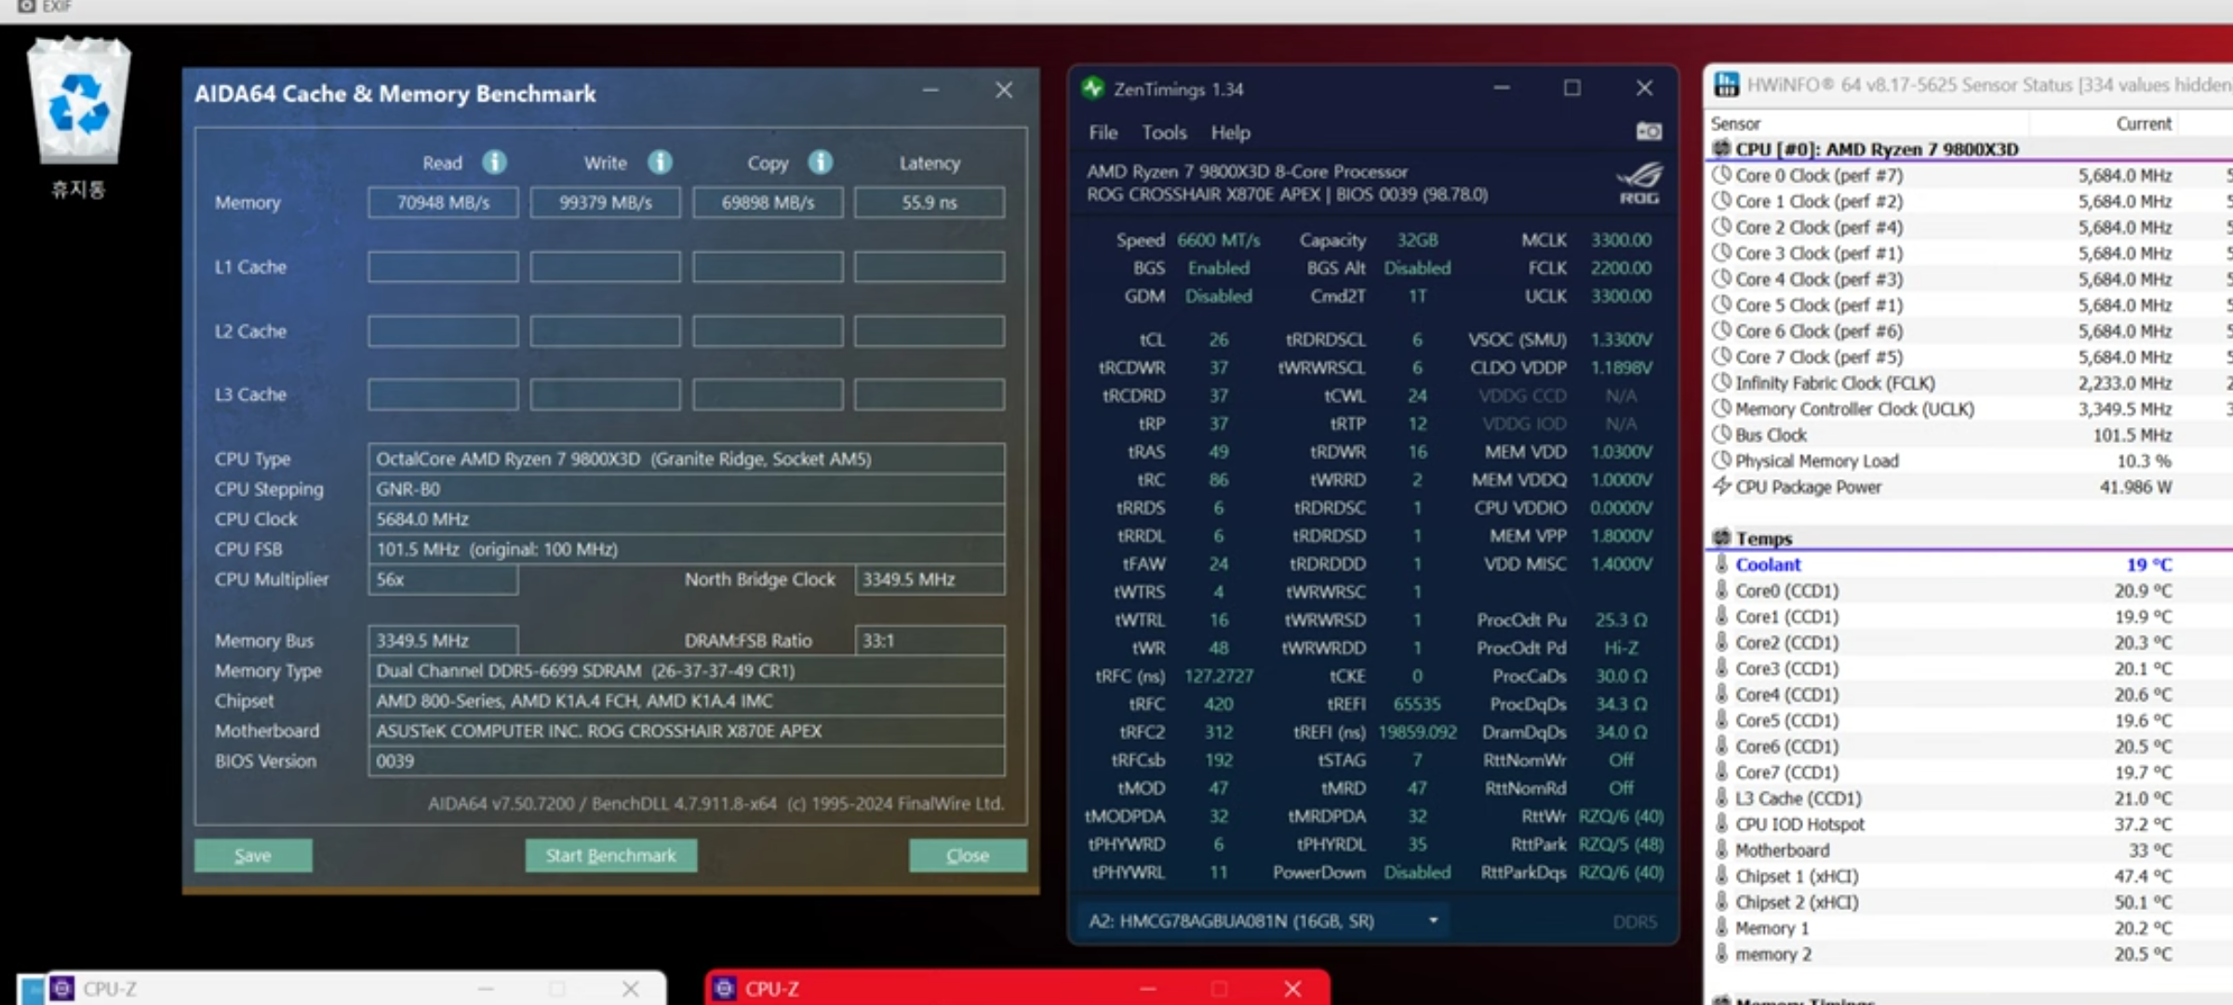The width and height of the screenshot is (2233, 1005).
Task: Click the Copy info icon
Action: tap(820, 163)
